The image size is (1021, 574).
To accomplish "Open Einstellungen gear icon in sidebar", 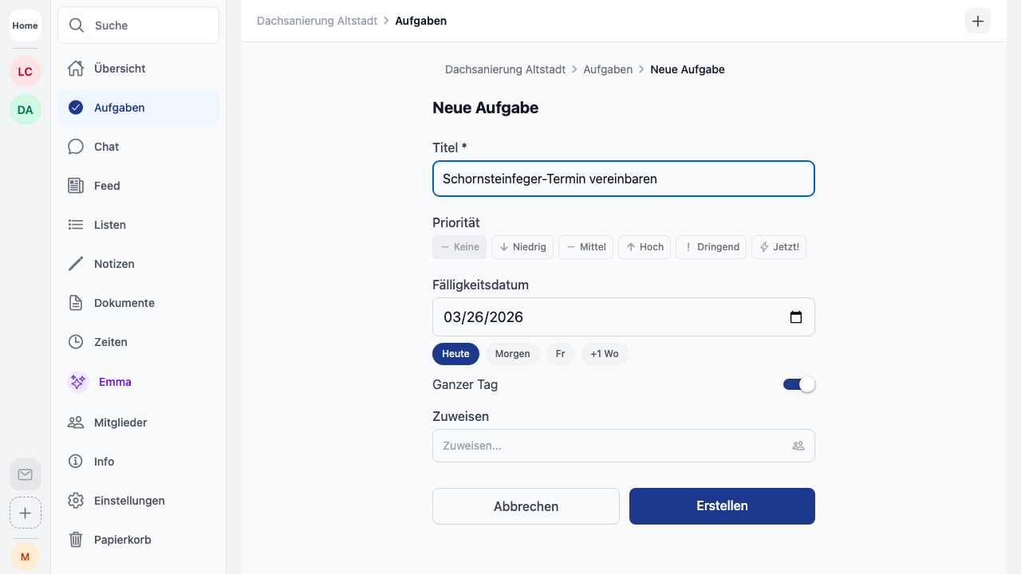I will click(x=76, y=501).
